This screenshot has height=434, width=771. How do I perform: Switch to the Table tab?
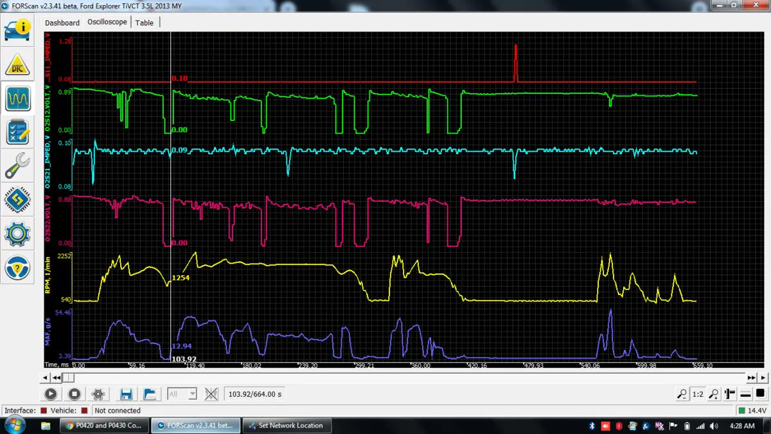coord(145,23)
